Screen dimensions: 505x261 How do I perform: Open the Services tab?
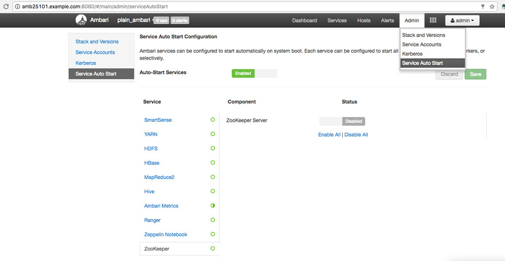(337, 20)
